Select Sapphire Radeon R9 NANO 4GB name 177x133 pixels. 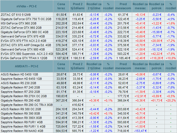(22, 131)
